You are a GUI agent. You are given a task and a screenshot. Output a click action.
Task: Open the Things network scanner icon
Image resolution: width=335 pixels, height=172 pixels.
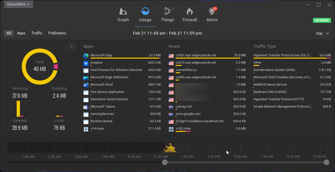coord(167,11)
